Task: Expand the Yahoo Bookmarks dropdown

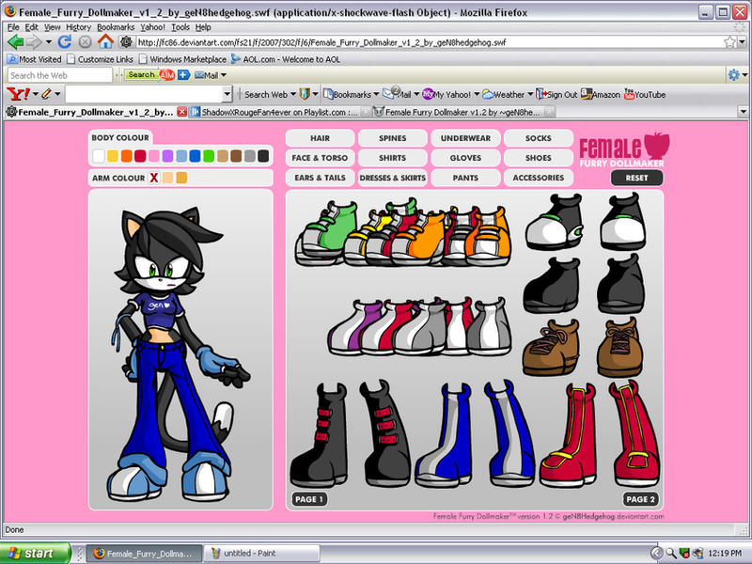Action: point(376,94)
